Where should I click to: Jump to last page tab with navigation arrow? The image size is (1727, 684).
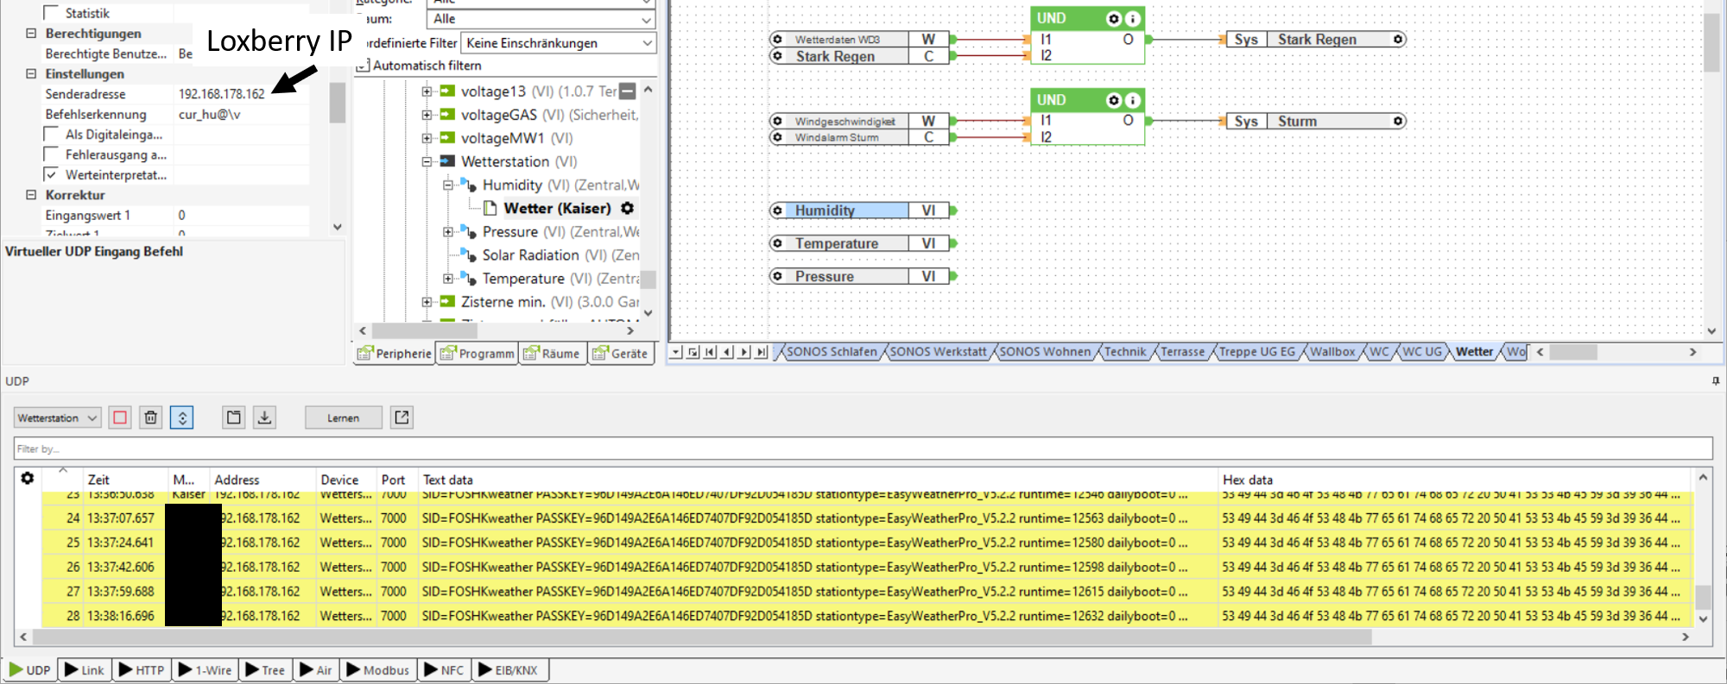pos(761,352)
